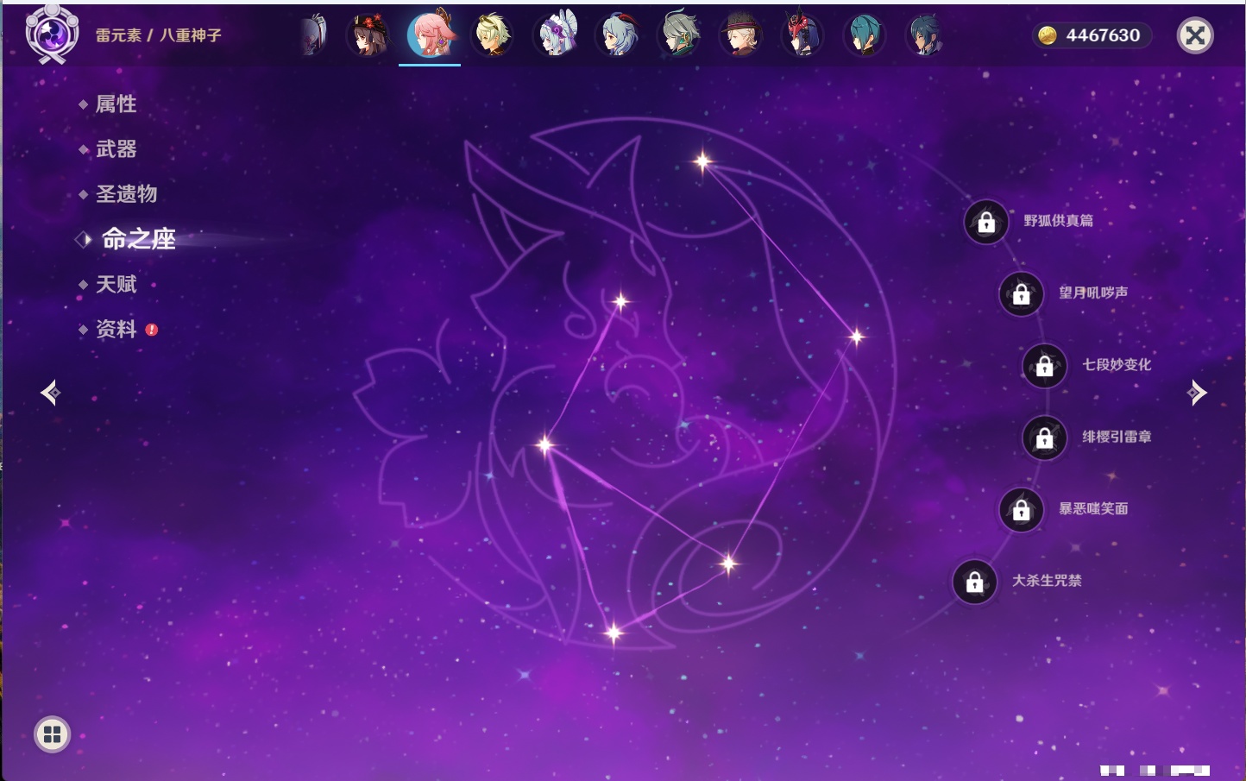Click the red alert badge beside 资料
The image size is (1246, 781).
(x=152, y=330)
